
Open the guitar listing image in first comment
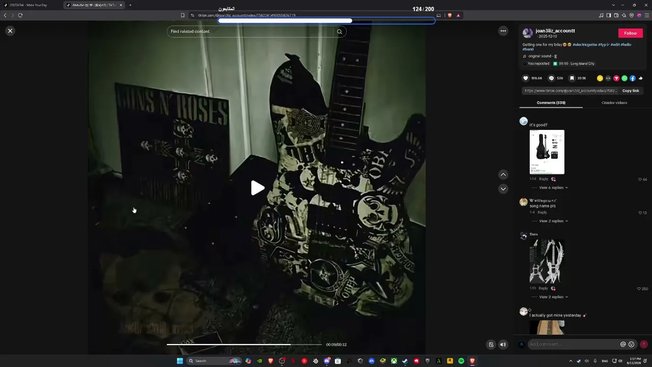(547, 152)
